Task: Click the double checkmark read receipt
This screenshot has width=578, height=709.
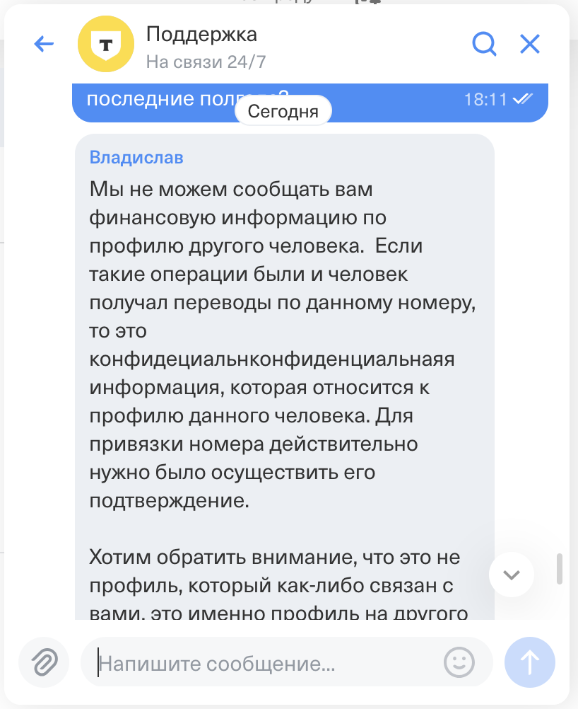Action: pyautogui.click(x=523, y=100)
